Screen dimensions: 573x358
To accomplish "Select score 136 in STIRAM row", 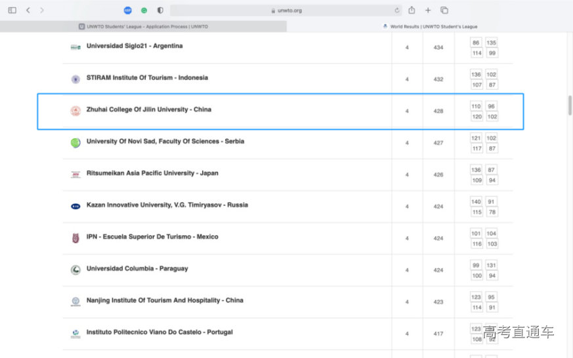I will point(476,75).
